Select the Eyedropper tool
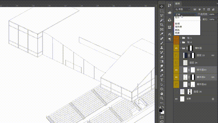 click(x=161, y=34)
